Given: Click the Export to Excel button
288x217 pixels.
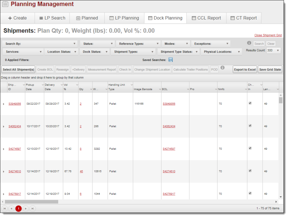Looking at the screenshot, I should [x=245, y=70].
